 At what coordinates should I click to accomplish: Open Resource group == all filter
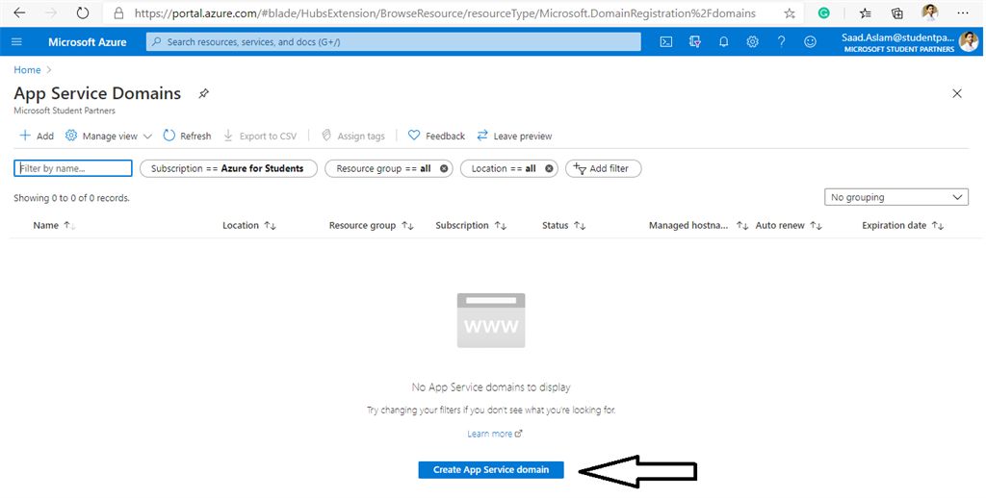tap(383, 168)
